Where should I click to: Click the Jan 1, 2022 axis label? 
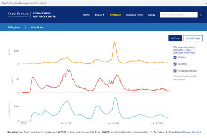pos(113,123)
